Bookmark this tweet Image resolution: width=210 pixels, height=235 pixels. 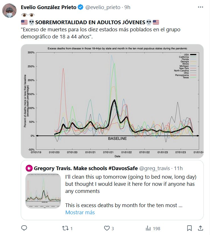tap(189, 228)
